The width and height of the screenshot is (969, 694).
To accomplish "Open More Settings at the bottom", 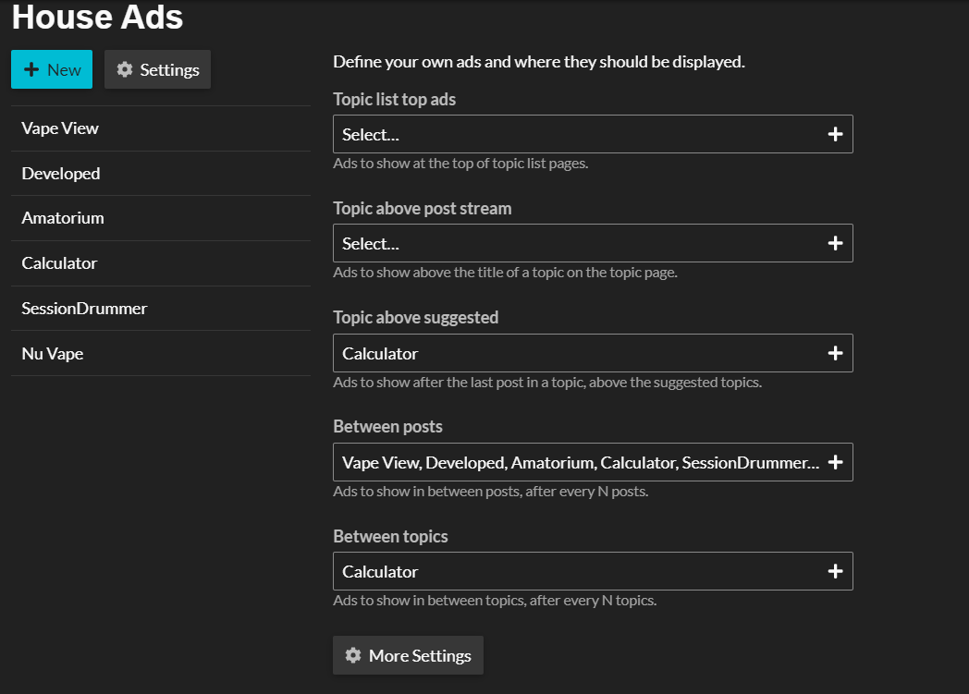I will pyautogui.click(x=408, y=655).
